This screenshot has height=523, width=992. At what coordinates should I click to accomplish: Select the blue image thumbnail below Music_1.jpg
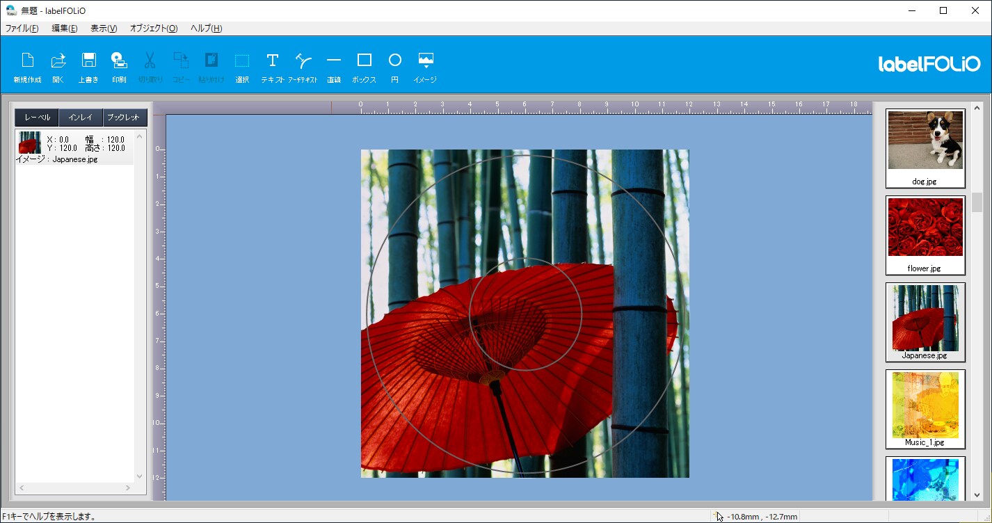click(x=925, y=478)
